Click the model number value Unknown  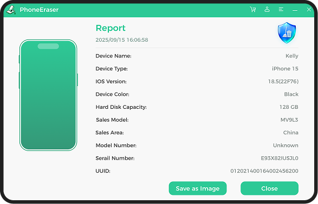click(x=285, y=145)
